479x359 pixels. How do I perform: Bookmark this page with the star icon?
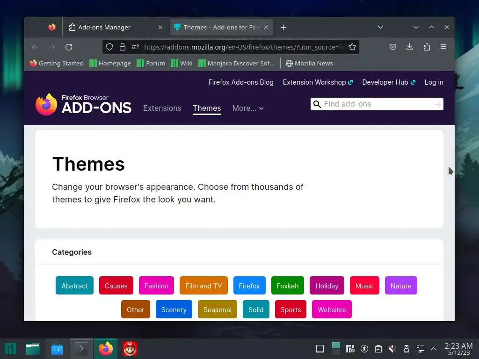[x=352, y=47]
